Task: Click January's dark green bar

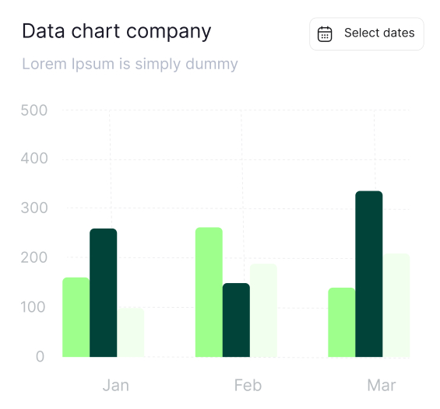Action: point(104,292)
